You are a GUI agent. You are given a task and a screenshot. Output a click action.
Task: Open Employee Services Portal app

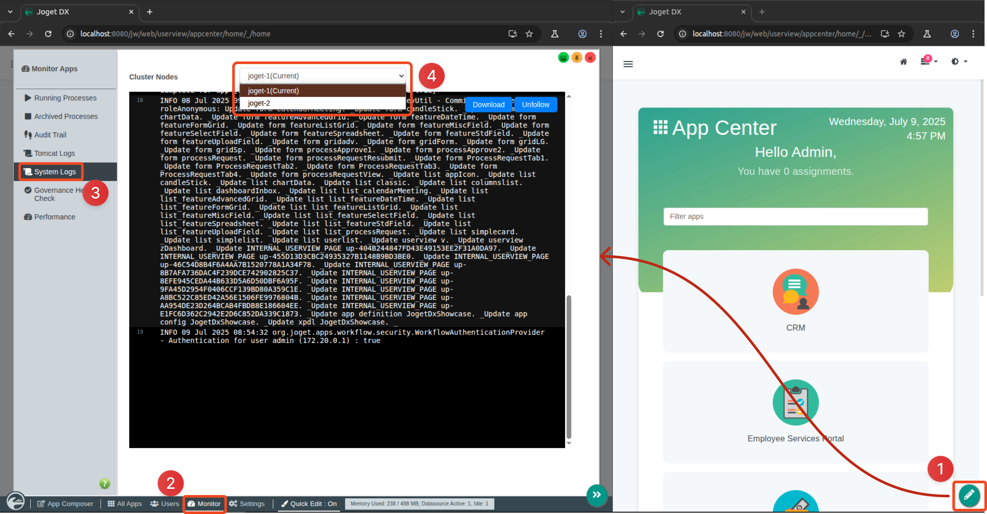[x=795, y=411]
